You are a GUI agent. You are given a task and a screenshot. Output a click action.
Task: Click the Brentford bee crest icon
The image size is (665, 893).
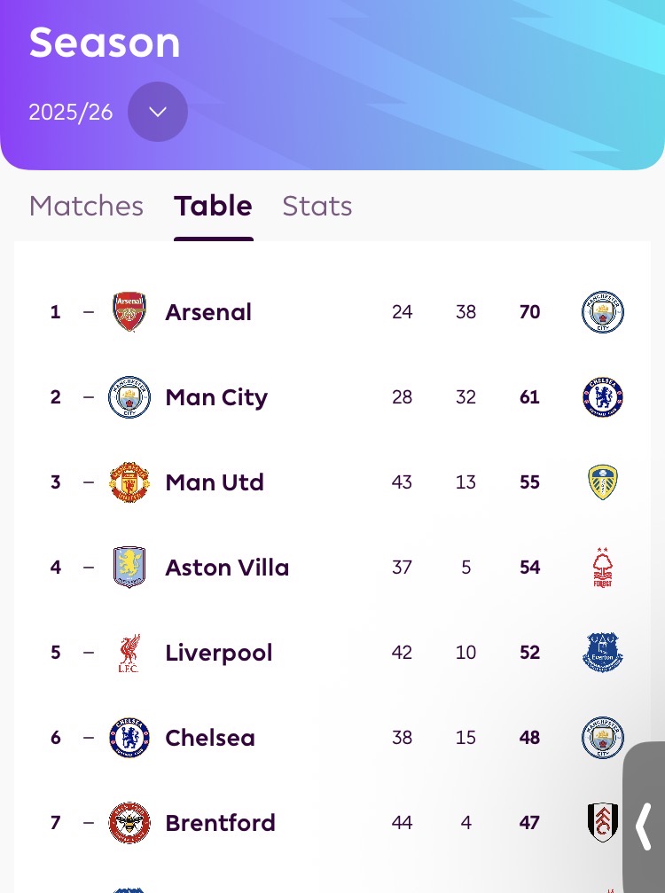(x=129, y=823)
